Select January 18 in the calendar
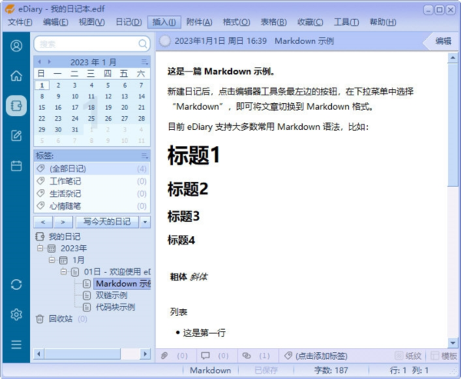The height and width of the screenshot is (379, 461). 91,108
